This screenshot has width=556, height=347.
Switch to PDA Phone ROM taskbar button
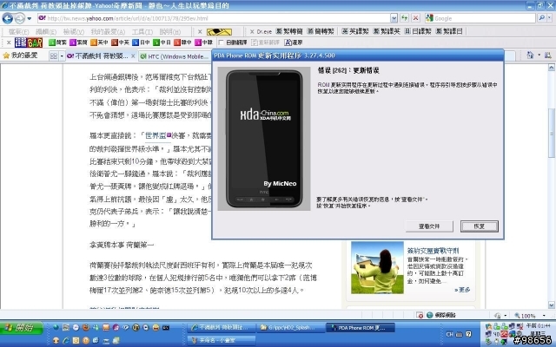(359, 328)
